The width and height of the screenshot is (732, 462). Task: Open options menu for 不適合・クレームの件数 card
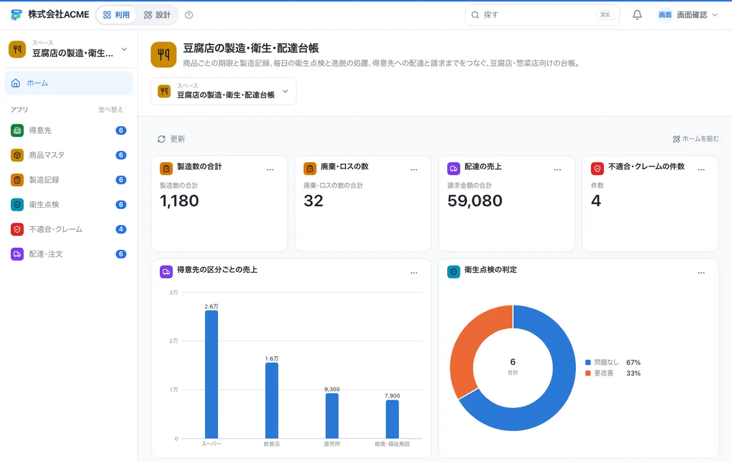click(x=701, y=169)
